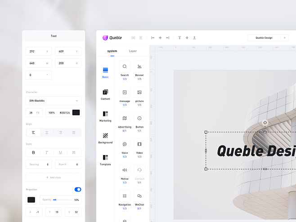Viewport: 296px width, 222px height.
Task: Open the Template category
Action: 105,160
